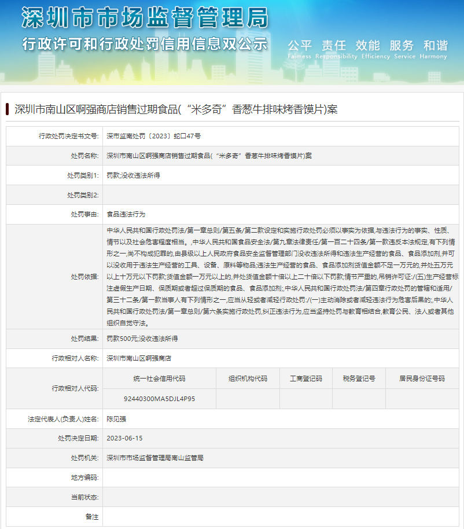Image resolution: width=464 pixels, height=529 pixels.
Task: Select the value 食品违法行为
Action: [x=126, y=214]
